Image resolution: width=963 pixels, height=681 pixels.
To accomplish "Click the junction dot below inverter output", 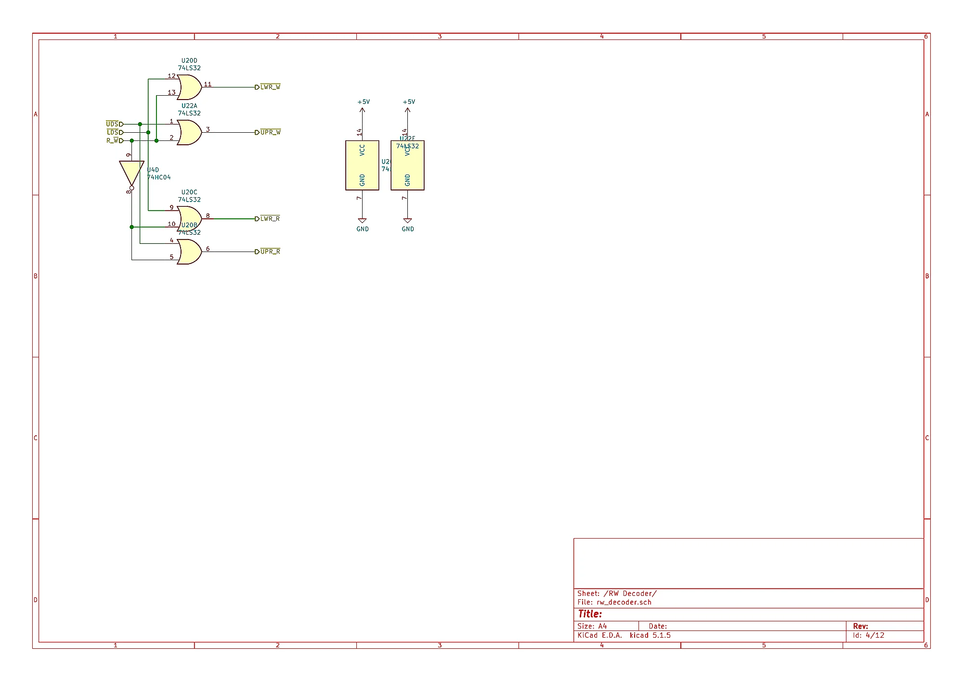I will [x=131, y=227].
